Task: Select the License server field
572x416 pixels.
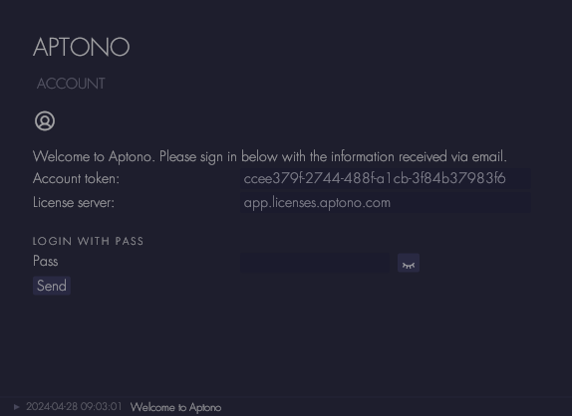Action: click(x=386, y=203)
